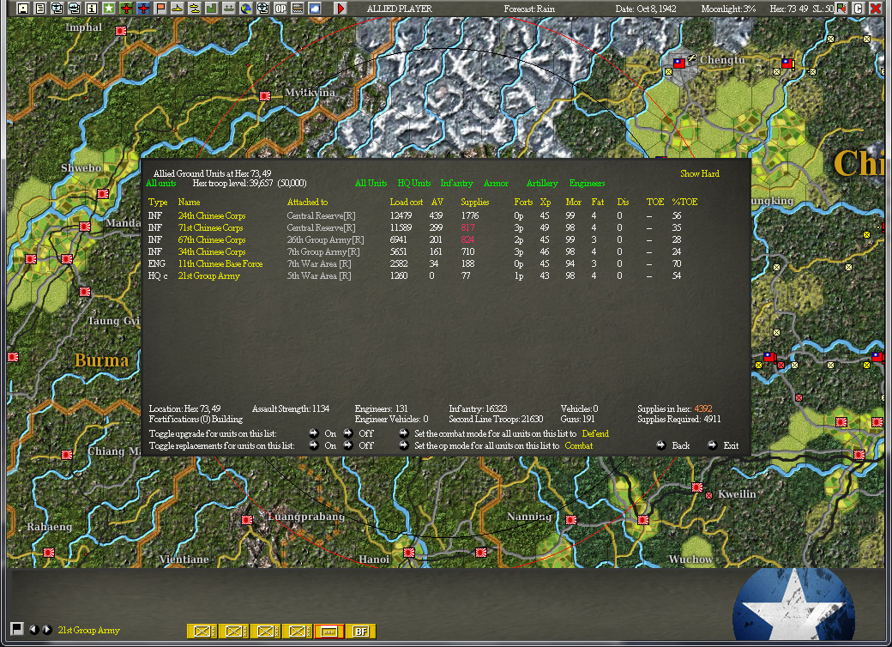Open the 11th Chinese Base Force unit
This screenshot has width=892, height=647.
(220, 263)
